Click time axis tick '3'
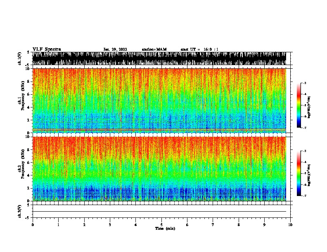 (110, 225)
